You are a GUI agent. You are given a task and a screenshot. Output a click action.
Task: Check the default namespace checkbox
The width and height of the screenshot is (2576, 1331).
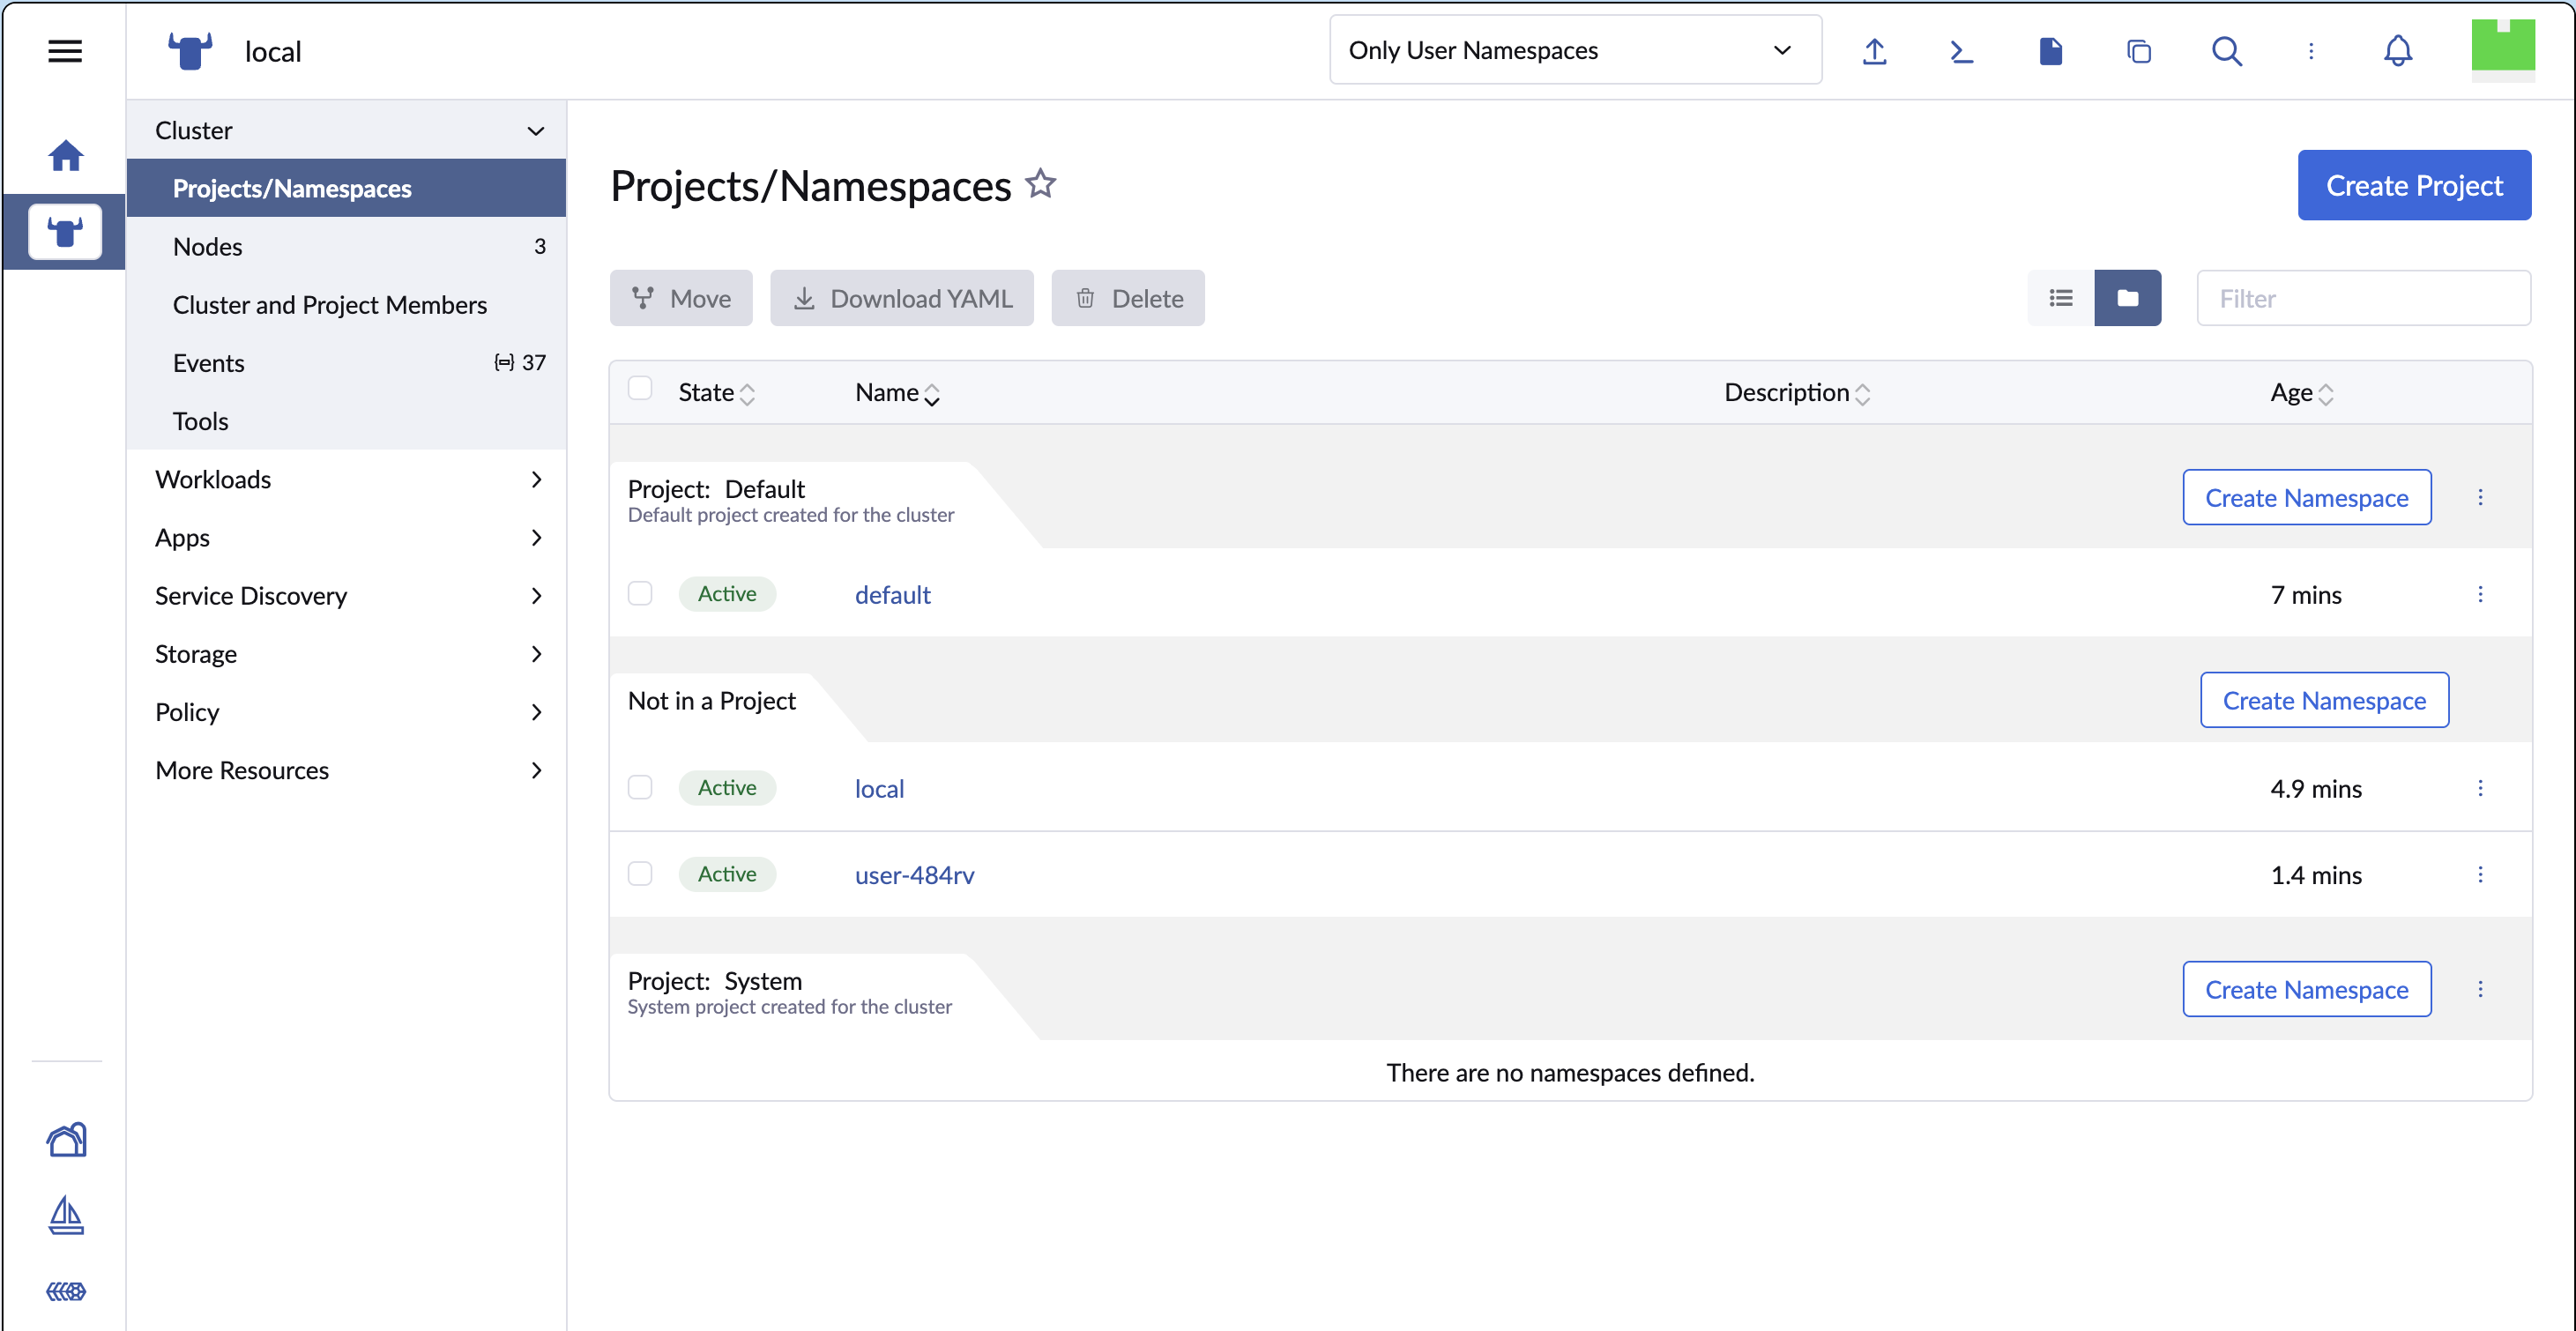(x=640, y=594)
